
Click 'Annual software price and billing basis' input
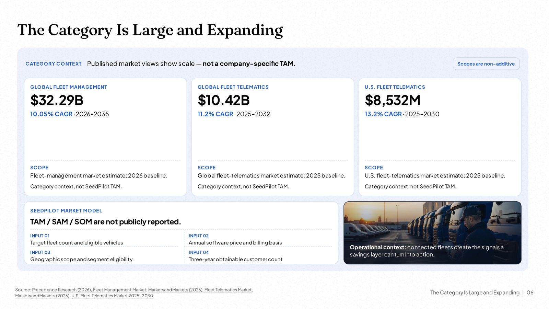coord(235,243)
